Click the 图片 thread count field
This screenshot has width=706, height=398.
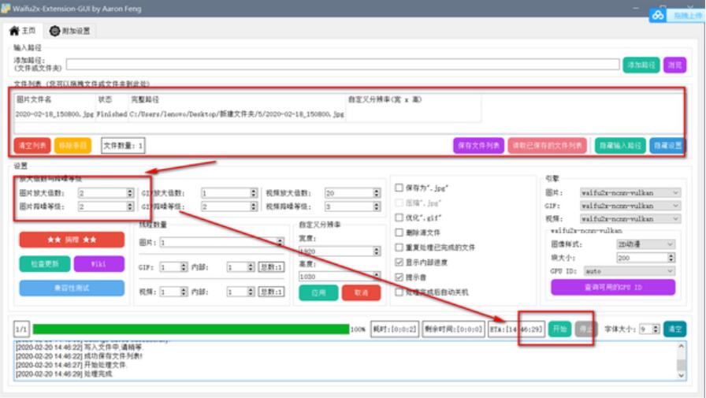pos(221,242)
